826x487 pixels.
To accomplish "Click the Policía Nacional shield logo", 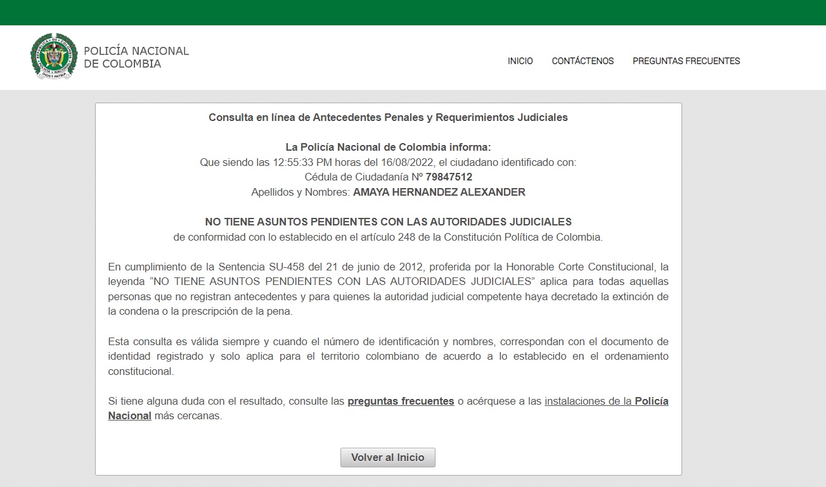I will point(54,56).
